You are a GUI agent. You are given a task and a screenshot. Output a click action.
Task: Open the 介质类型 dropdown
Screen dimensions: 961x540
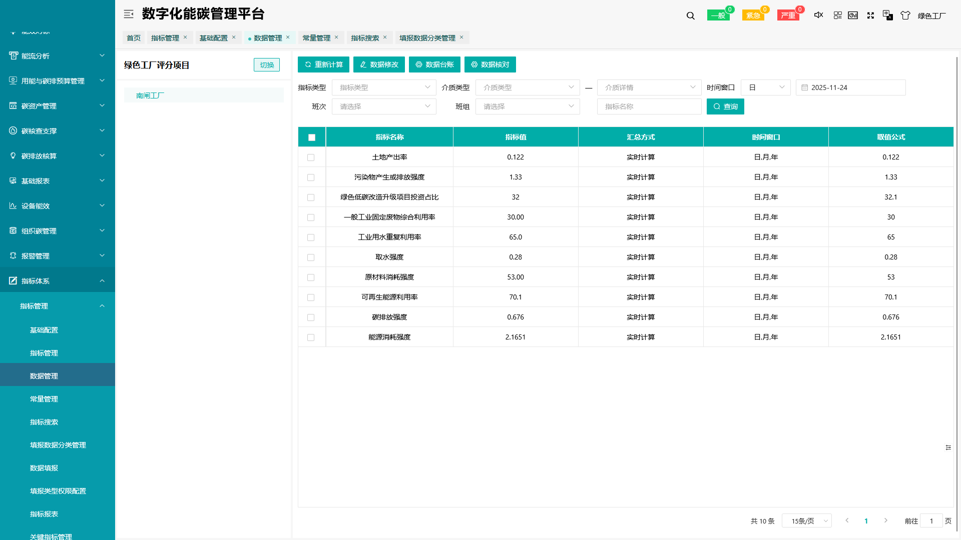[527, 87]
